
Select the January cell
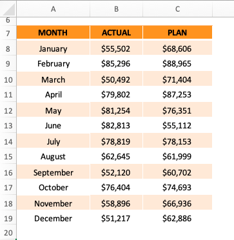pyautogui.click(x=53, y=48)
